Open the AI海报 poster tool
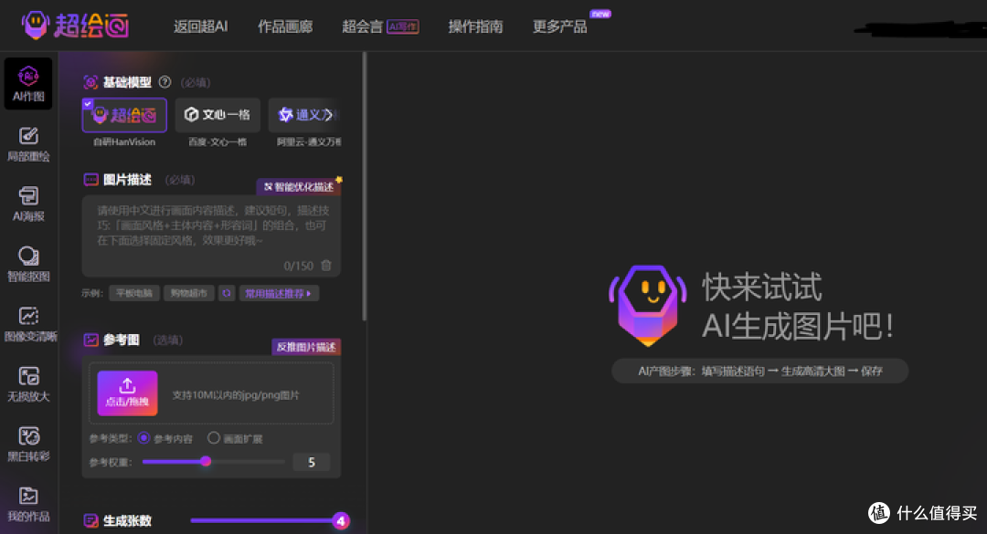 click(x=28, y=204)
